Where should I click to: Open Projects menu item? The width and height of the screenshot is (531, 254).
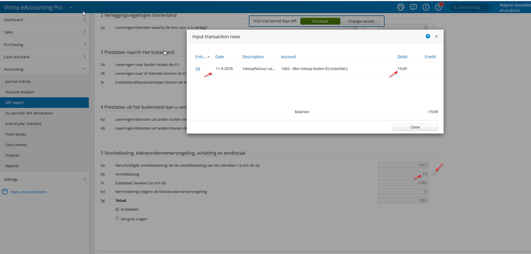click(12, 156)
